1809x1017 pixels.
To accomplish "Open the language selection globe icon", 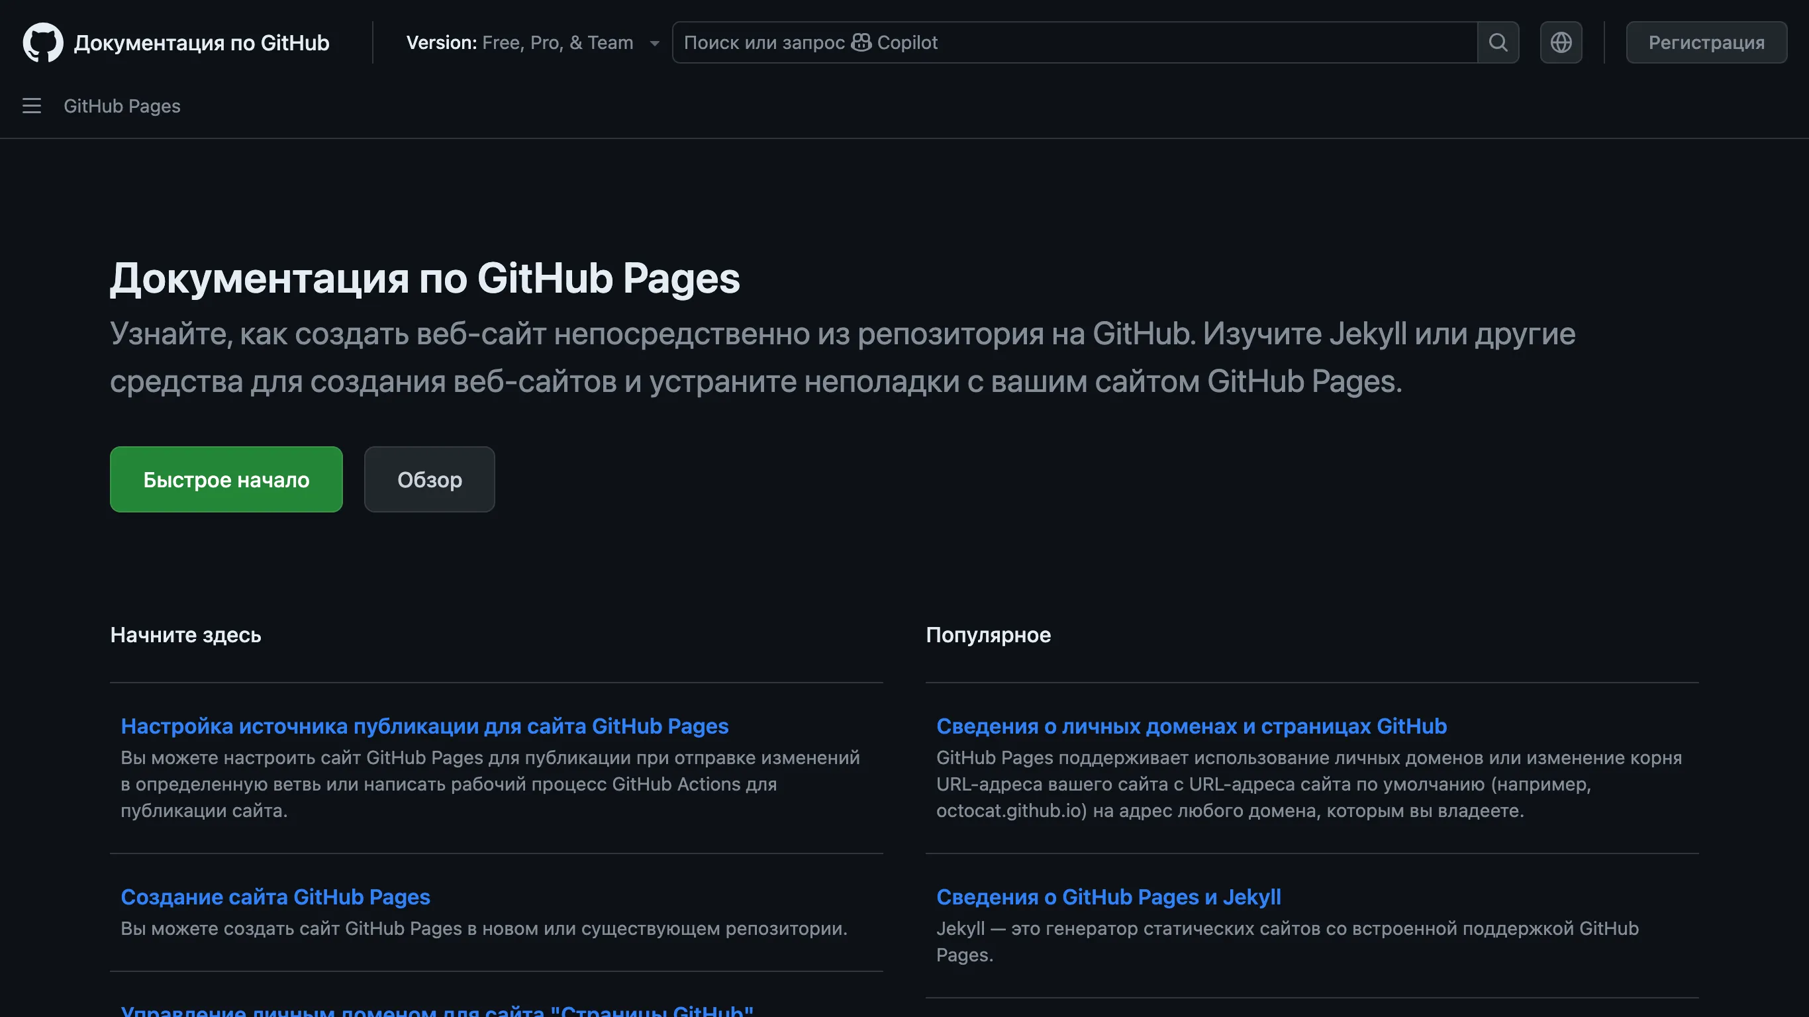I will (x=1561, y=42).
